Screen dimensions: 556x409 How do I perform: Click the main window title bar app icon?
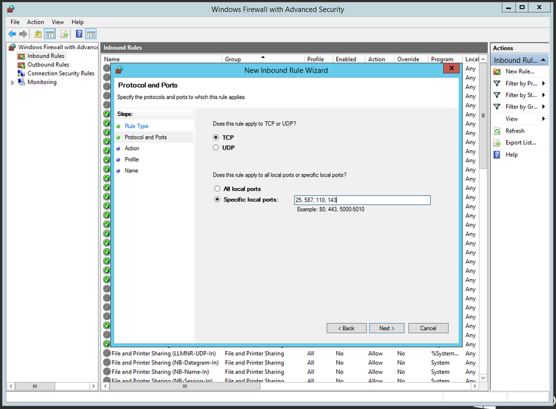(x=11, y=9)
